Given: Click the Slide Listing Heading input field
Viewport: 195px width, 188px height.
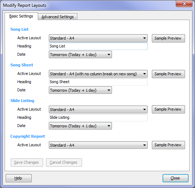Looking at the screenshot, I should [98, 117].
